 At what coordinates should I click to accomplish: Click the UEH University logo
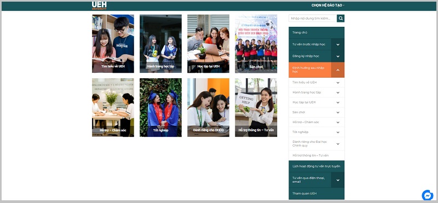(x=99, y=5)
